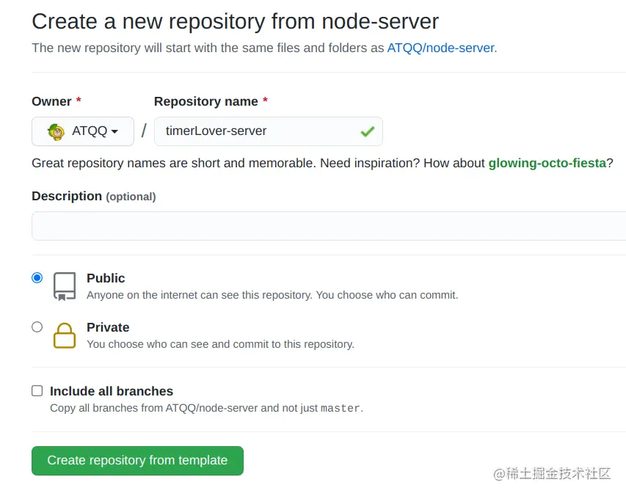Click the Public repository book icon
This screenshot has height=496, width=626.
coord(65,286)
